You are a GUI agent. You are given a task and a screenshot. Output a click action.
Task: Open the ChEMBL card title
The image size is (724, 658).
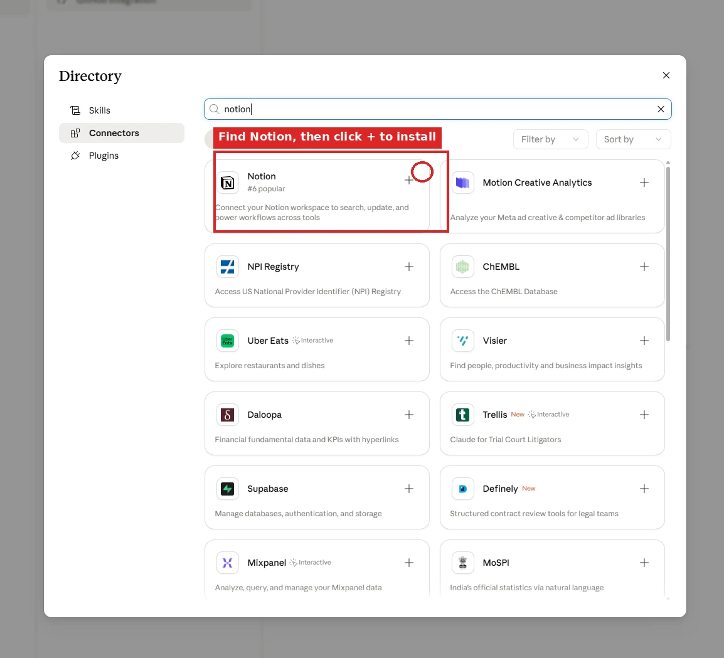click(x=501, y=267)
